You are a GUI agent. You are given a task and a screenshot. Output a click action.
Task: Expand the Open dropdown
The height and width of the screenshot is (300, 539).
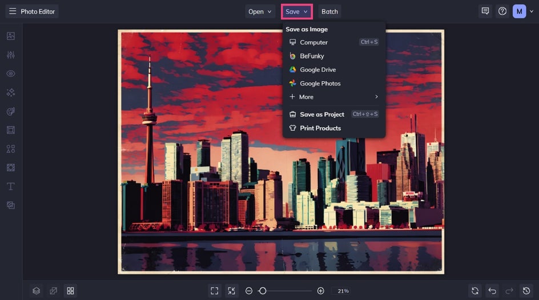click(260, 11)
